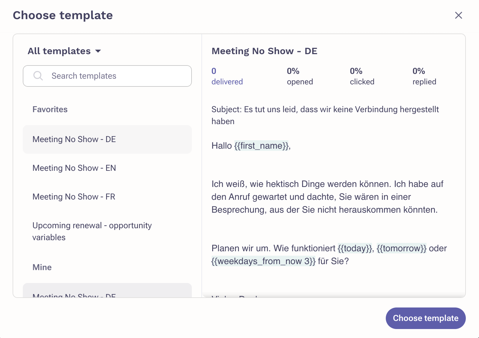The width and height of the screenshot is (479, 338).
Task: Focus the Search templates field
Action: (107, 76)
